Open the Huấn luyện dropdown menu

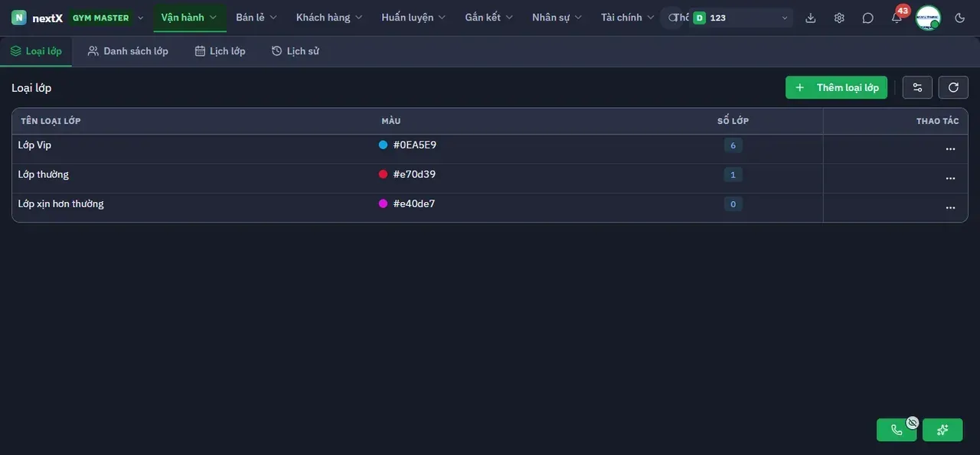(413, 18)
